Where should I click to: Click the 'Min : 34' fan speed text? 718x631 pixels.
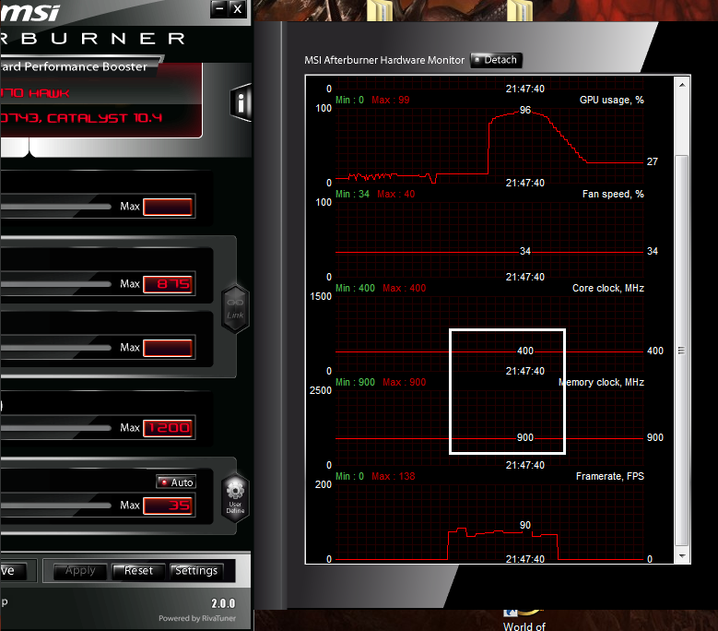pos(353,194)
